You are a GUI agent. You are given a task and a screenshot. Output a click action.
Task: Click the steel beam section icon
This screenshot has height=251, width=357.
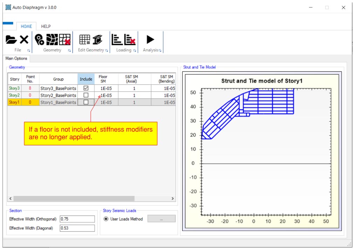pyautogui.click(x=97, y=40)
